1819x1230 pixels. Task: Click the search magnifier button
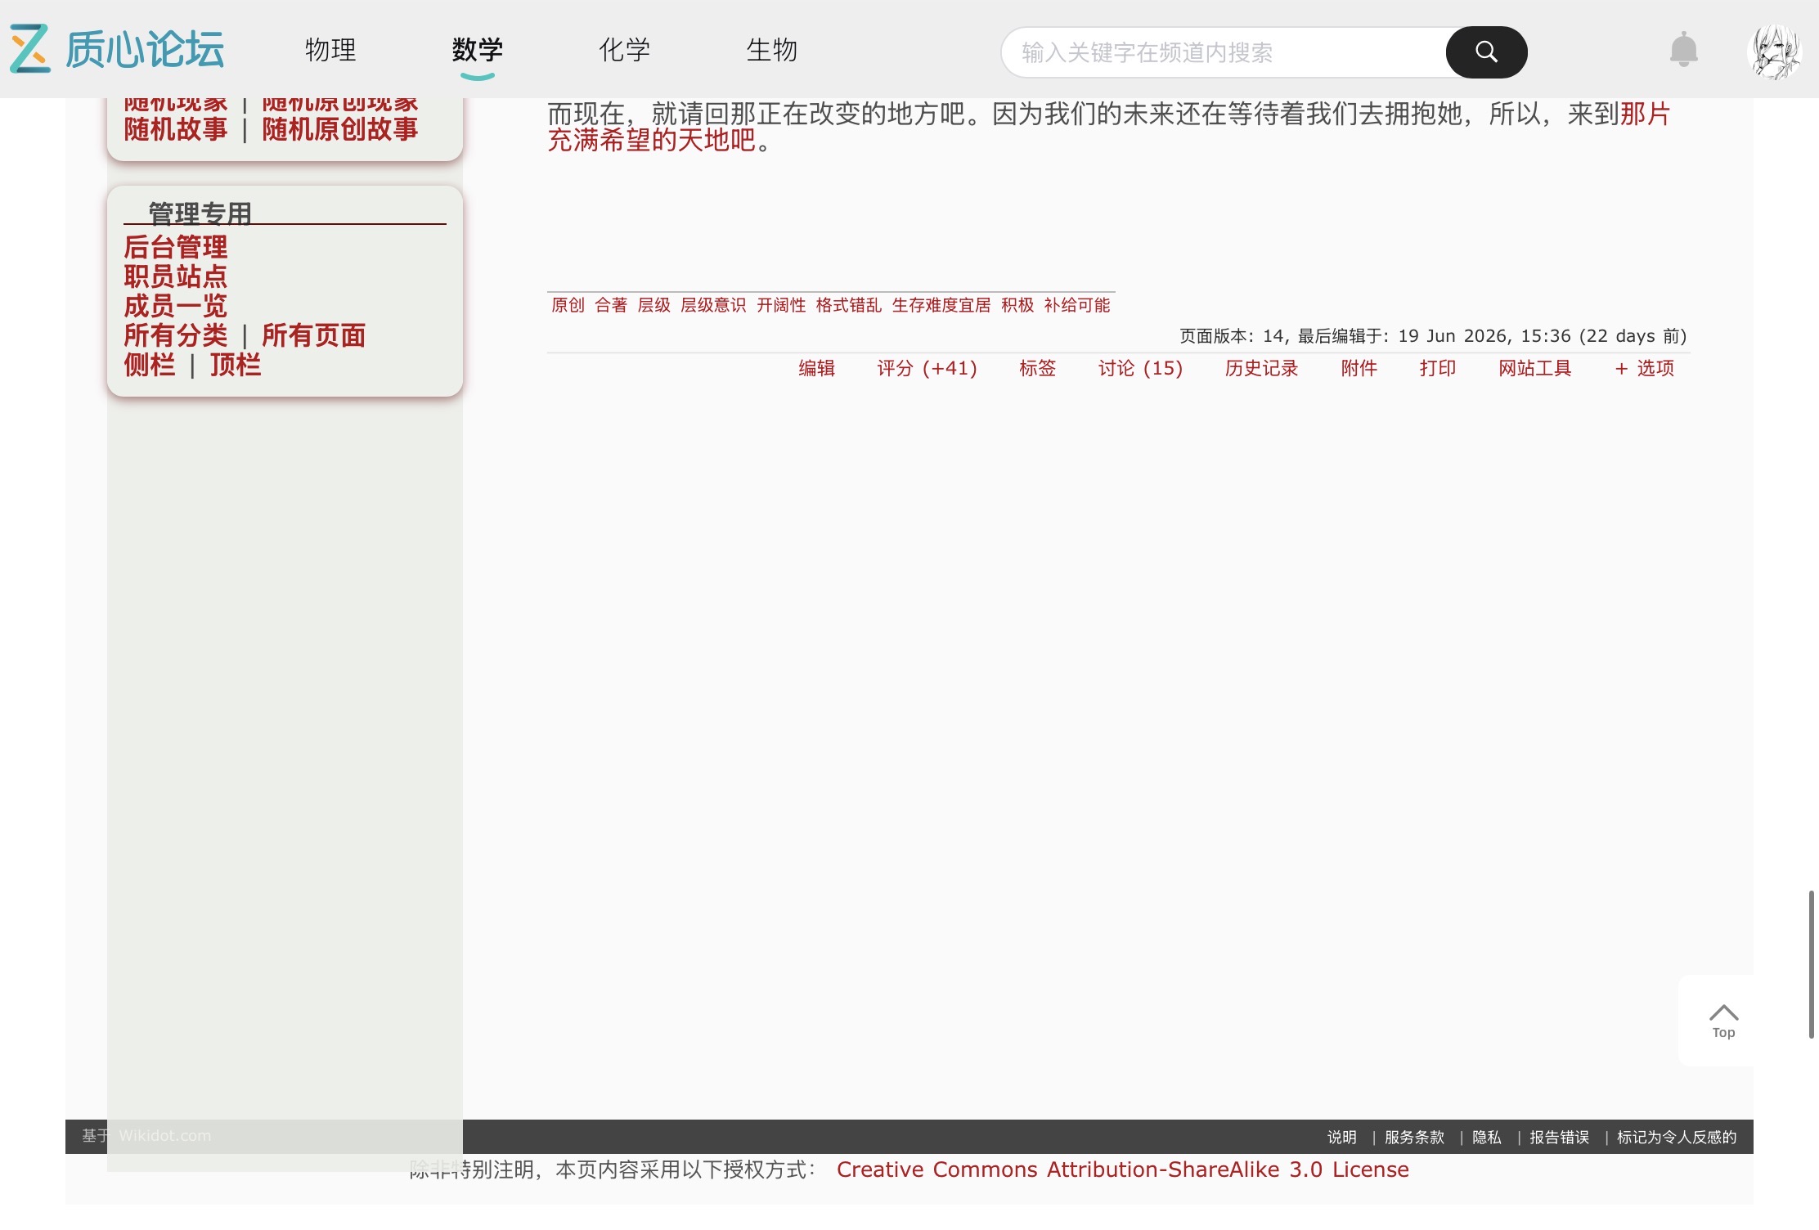(x=1486, y=52)
